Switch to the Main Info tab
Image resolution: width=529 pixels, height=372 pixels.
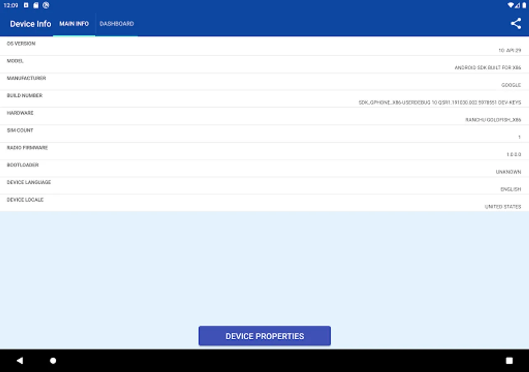tap(74, 24)
